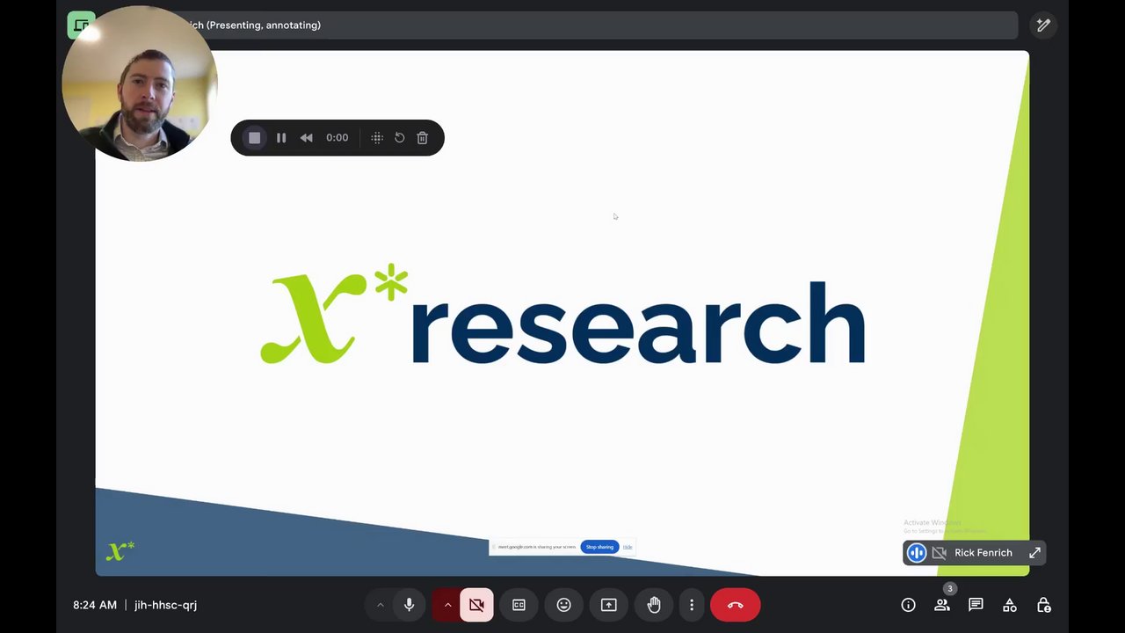Mute the microphone
1125x633 pixels.
[409, 605]
